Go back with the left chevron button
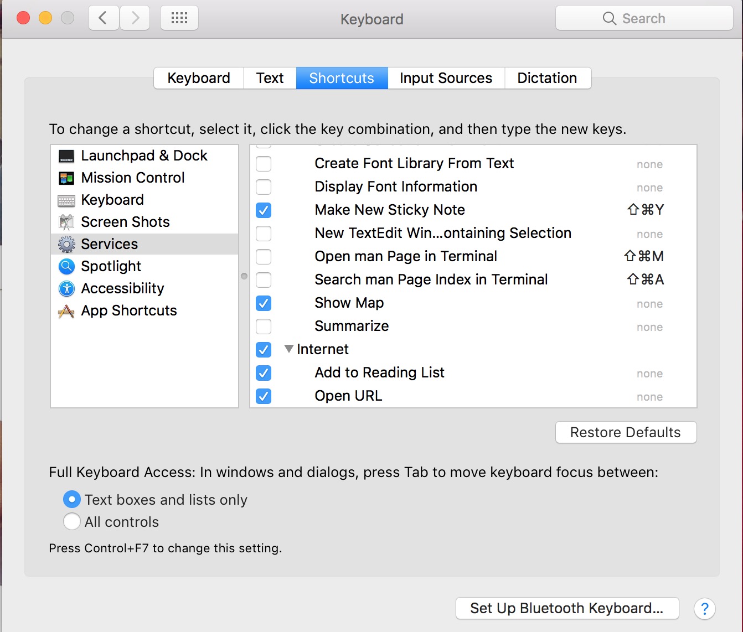Viewport: 743px width, 632px height. click(x=104, y=18)
